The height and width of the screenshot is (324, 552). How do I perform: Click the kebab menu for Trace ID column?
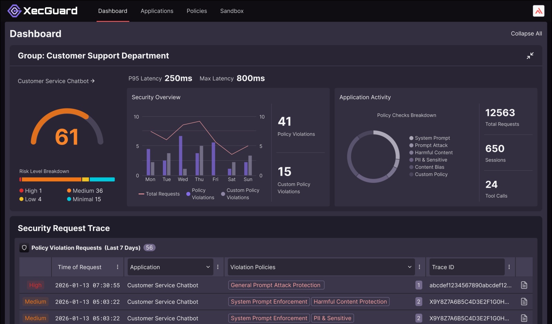[x=509, y=267]
